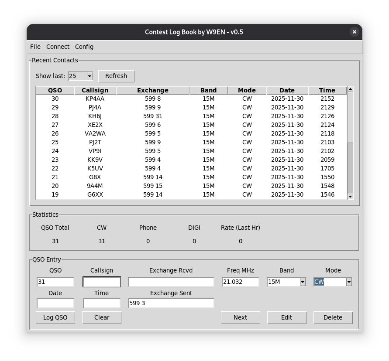389x361 pixels.
Task: Click exchange 599 31 cell
Action: click(152, 116)
